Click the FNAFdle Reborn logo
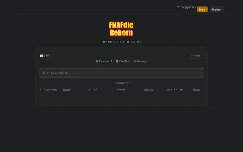This screenshot has width=243, height=152. [x=121, y=29]
